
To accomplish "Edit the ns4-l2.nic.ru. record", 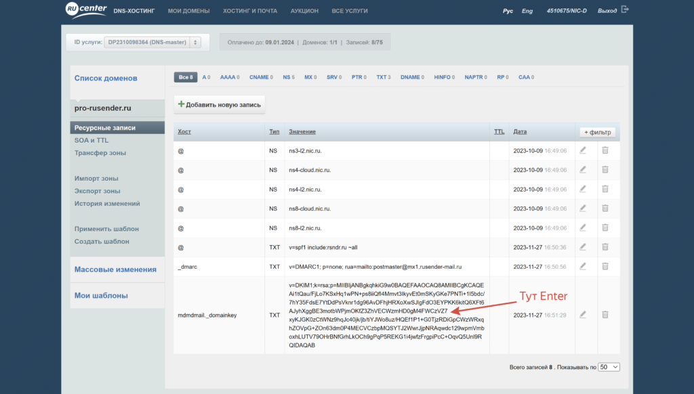I will click(x=583, y=189).
